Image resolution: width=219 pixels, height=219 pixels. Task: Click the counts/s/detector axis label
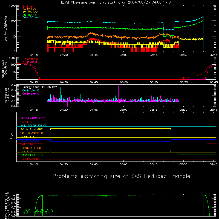pyautogui.click(x=6, y=28)
